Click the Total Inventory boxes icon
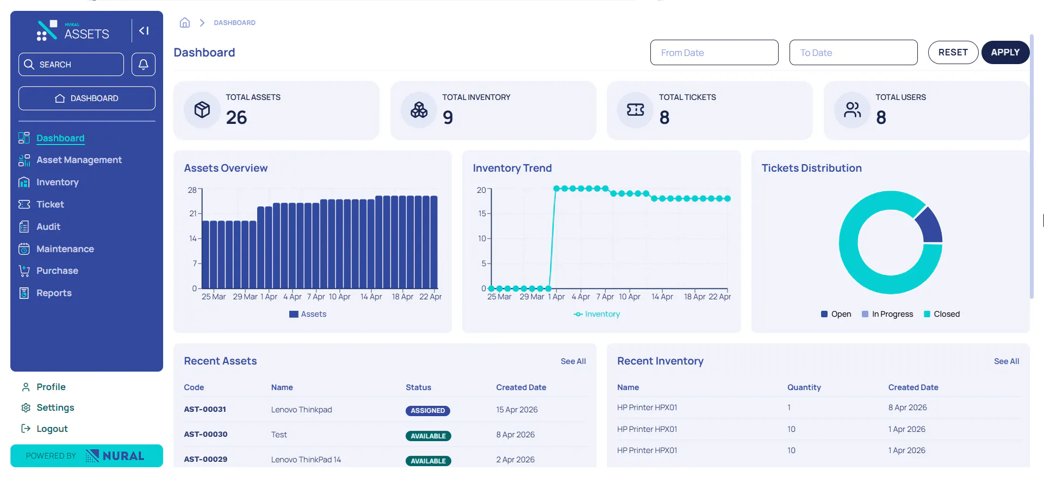The height and width of the screenshot is (477, 1044). click(419, 110)
